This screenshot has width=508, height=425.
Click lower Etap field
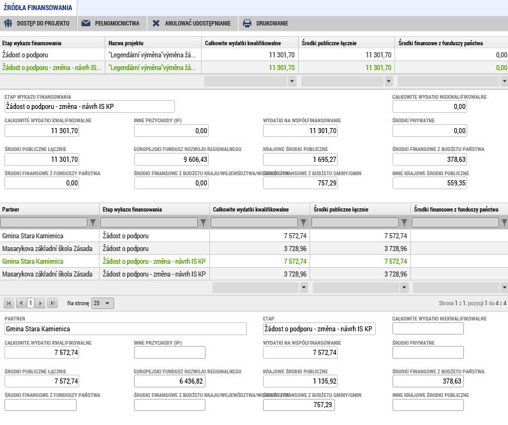click(x=319, y=329)
